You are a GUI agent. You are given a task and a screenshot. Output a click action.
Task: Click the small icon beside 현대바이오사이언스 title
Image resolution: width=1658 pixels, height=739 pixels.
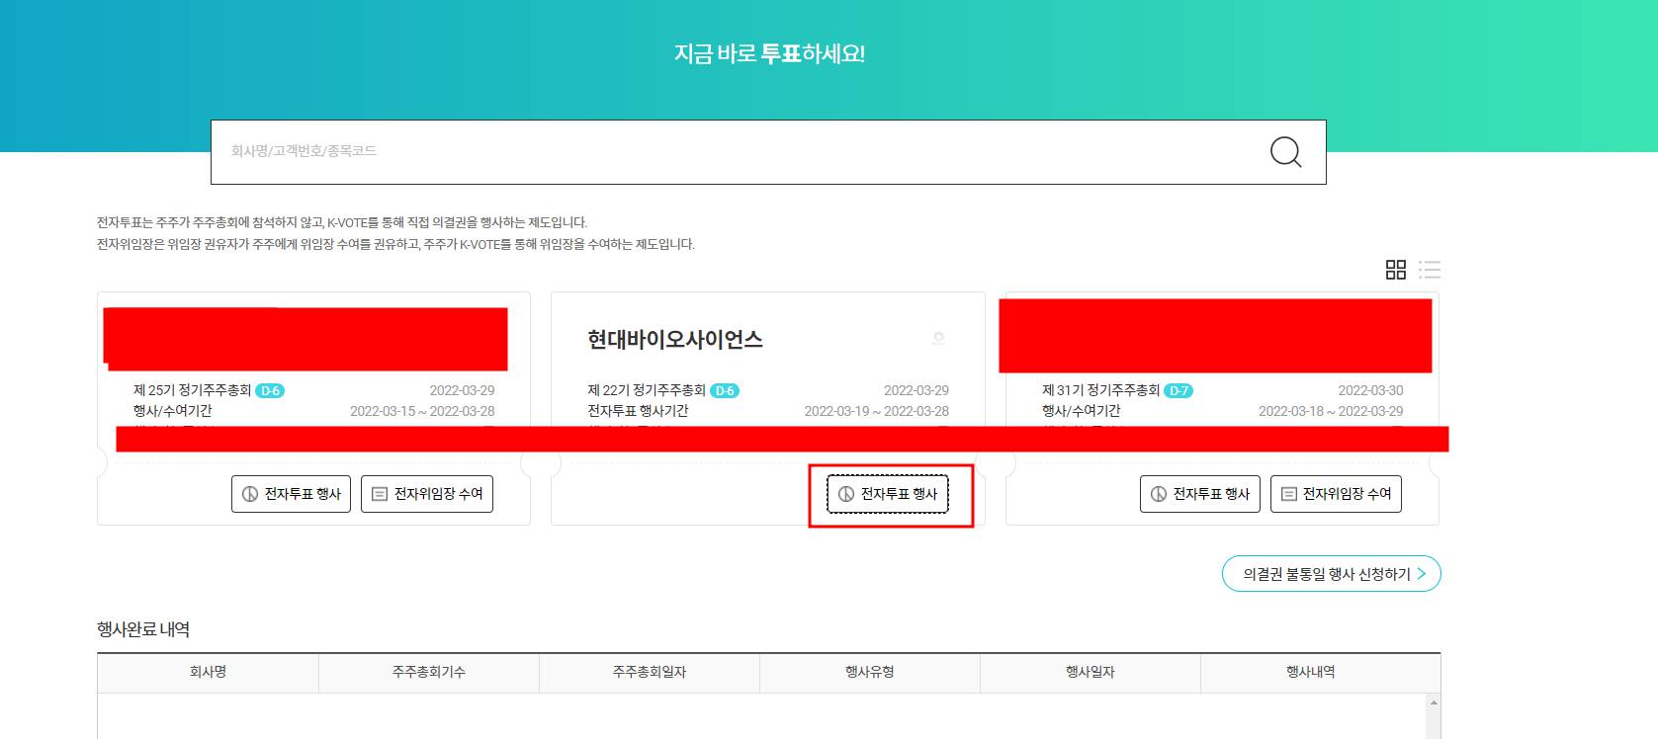click(x=938, y=339)
